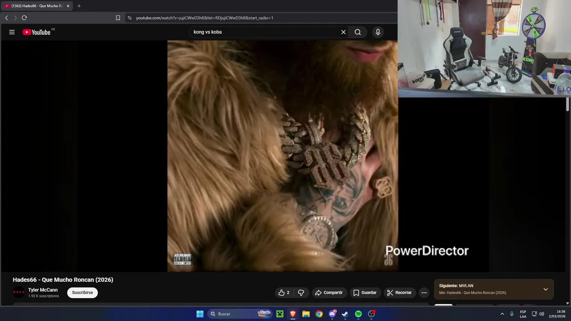Like the Hades66 video
The height and width of the screenshot is (321, 571).
284,292
